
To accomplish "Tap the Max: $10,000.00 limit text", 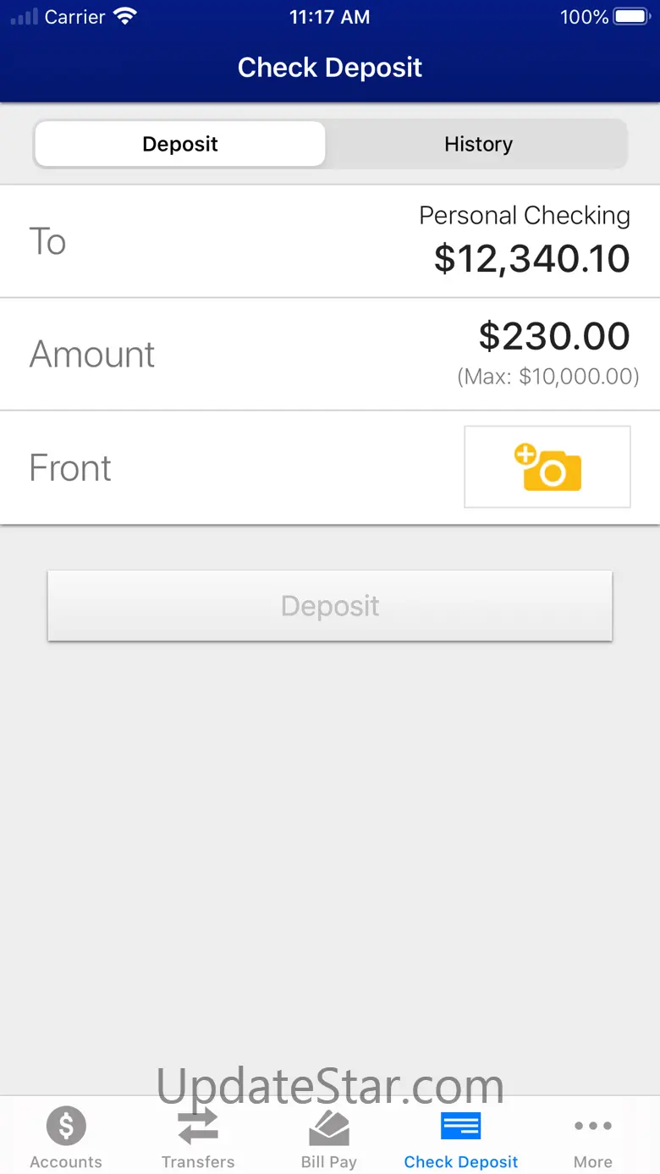I will (x=547, y=376).
